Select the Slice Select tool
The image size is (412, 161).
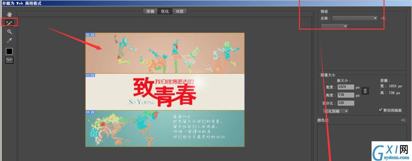(x=9, y=23)
